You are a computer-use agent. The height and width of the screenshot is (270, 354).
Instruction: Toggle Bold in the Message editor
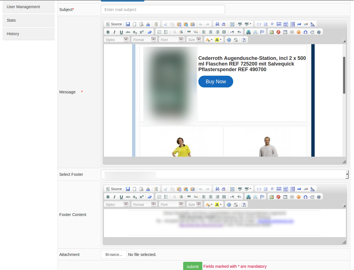coord(108,32)
